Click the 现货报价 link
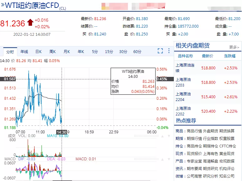The width and height of the screenshot is (242, 181). coord(194,154)
